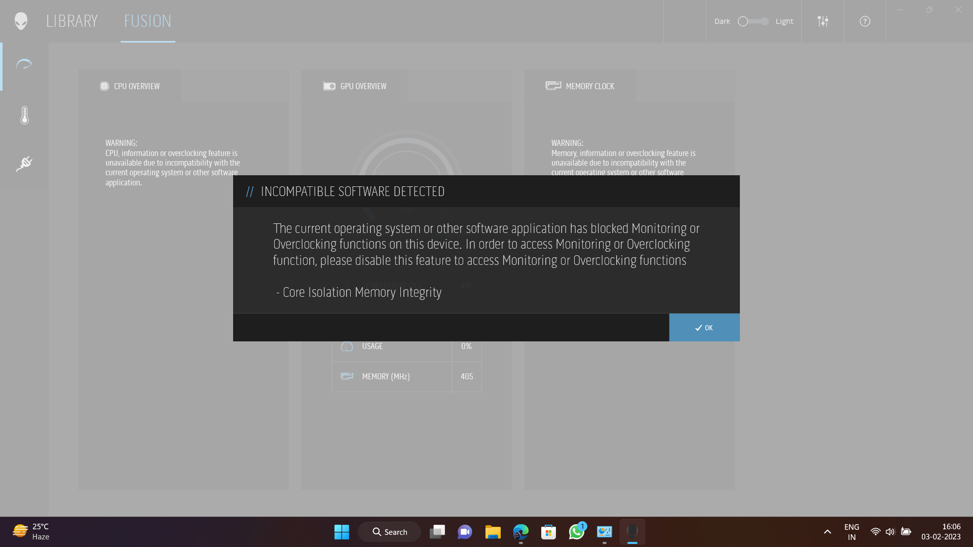Click the Memory Clock card icon

tap(553, 86)
